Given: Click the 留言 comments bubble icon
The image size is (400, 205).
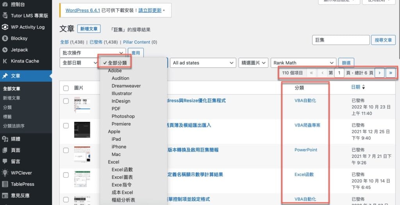Looking at the screenshot, I should [5, 161].
